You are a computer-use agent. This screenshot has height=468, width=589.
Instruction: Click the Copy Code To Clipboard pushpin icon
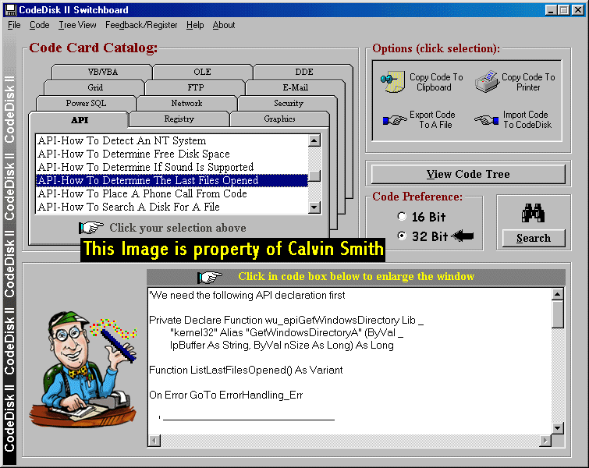pos(392,81)
